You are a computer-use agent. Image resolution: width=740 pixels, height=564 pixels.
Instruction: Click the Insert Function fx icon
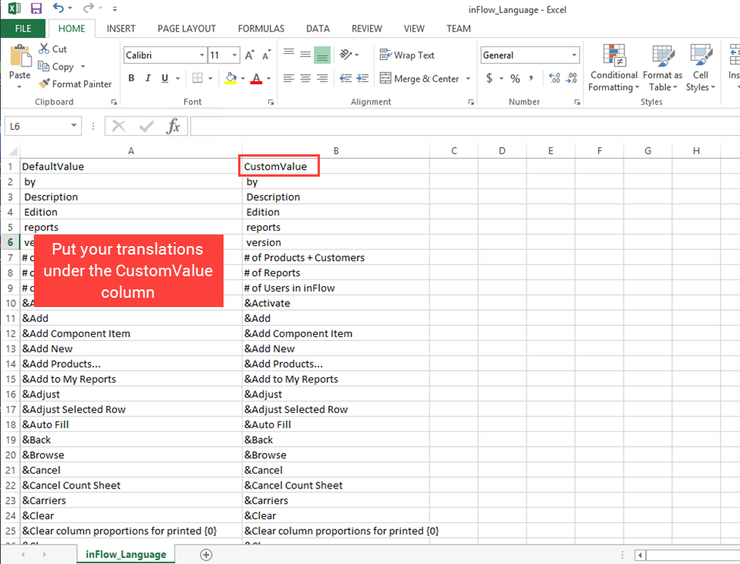[x=173, y=126]
